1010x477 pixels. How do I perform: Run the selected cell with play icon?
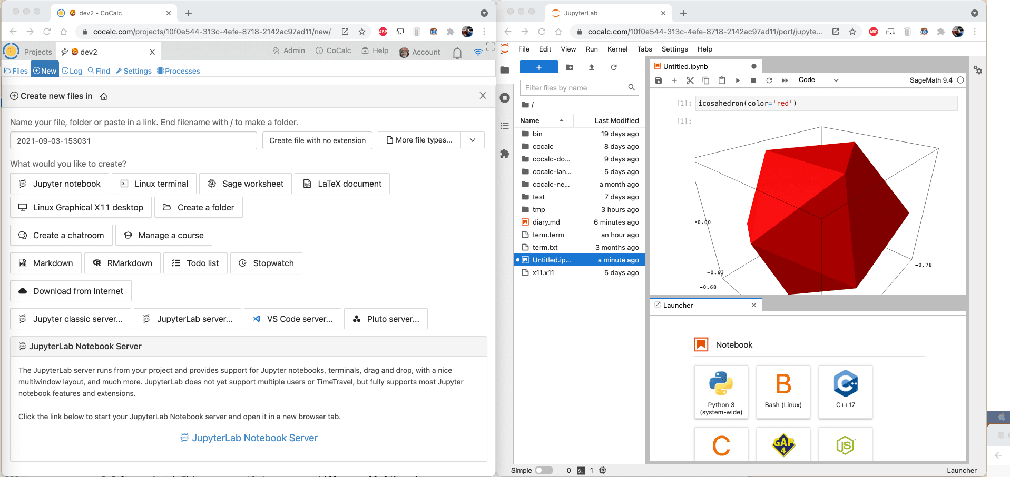pos(738,80)
